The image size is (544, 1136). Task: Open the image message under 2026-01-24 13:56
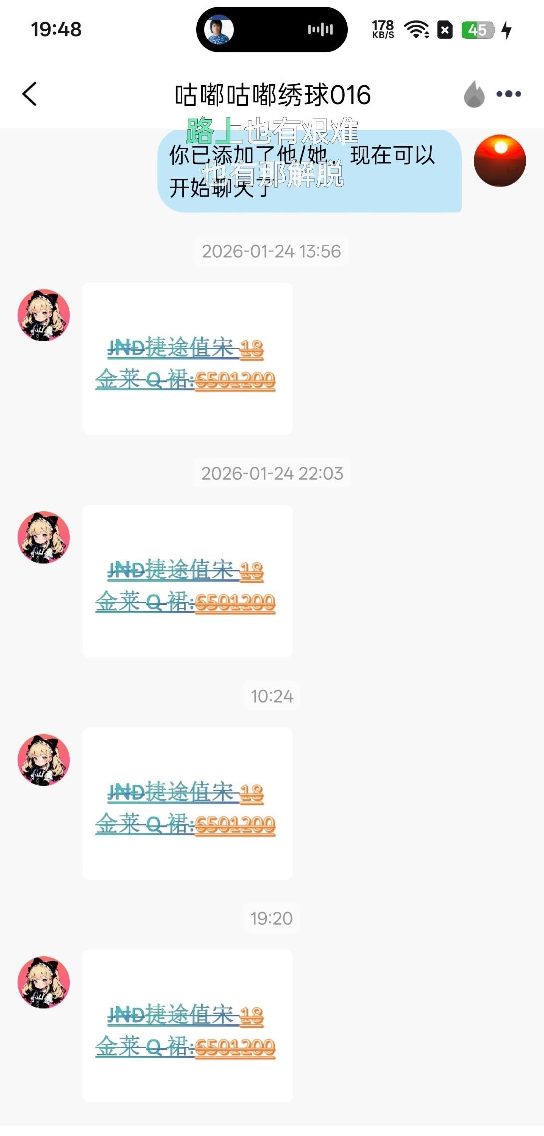pyautogui.click(x=187, y=359)
